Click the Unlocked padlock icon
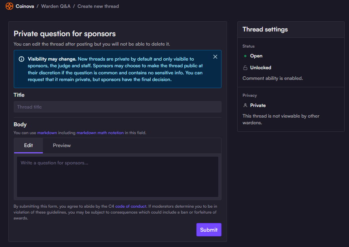The image size is (349, 247). [246, 68]
